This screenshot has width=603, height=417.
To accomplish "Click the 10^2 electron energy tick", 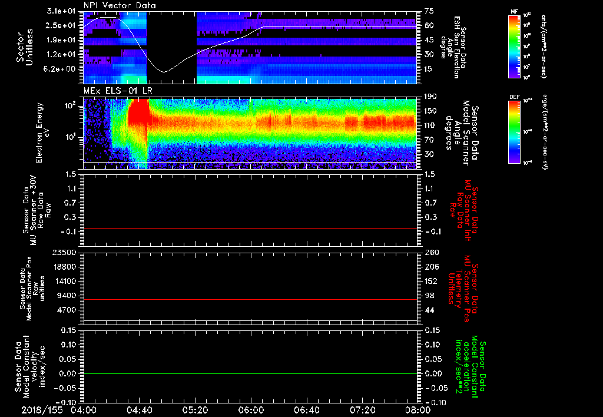I will [x=69, y=106].
